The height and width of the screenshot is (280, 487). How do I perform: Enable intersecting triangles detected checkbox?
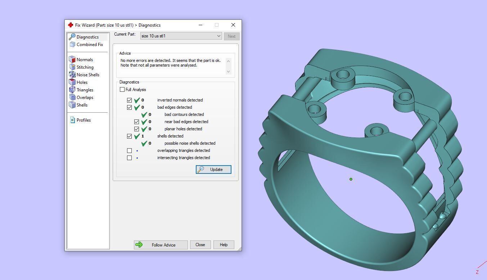129,158
